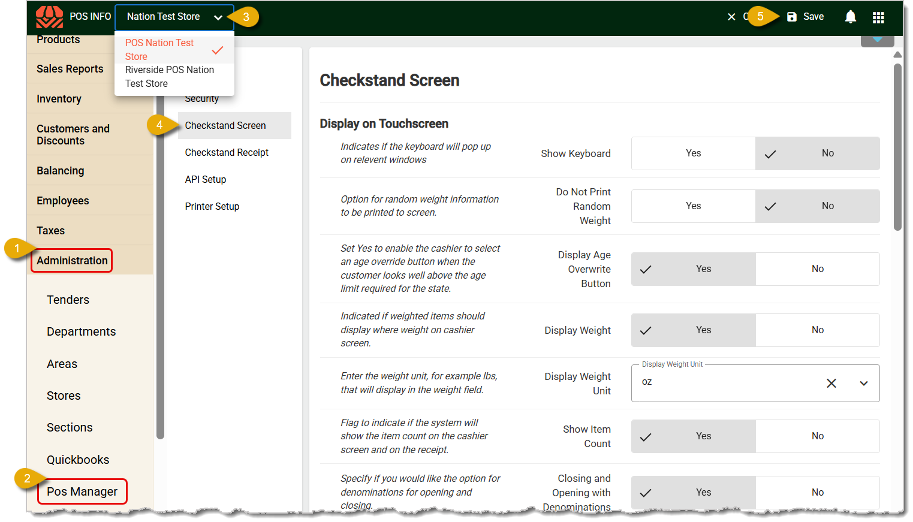This screenshot has height=522, width=913.
Task: Choose No for Closing and Opening Denominations
Action: (x=817, y=493)
